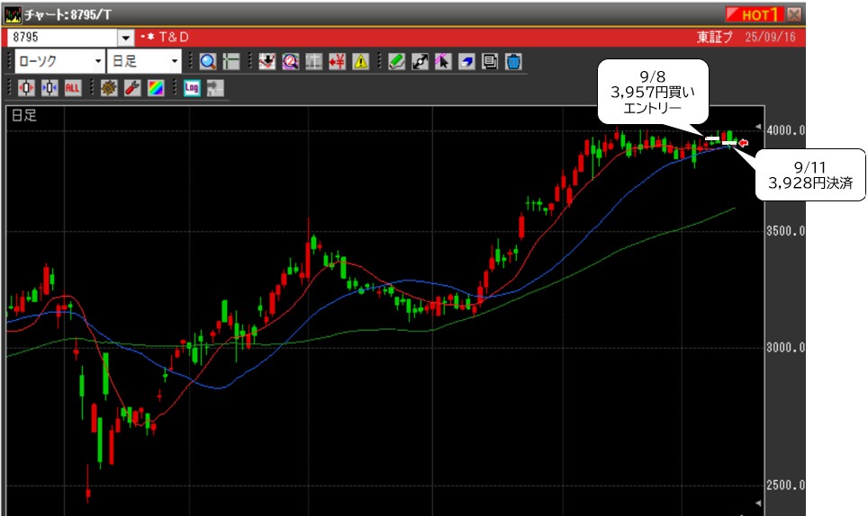Viewport: 868px width, 516px height.
Task: Click the expand candle width icon
Action: point(26,88)
